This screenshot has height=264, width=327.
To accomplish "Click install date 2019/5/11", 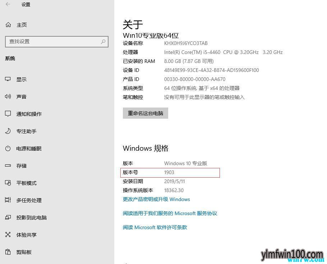I will point(175,181).
